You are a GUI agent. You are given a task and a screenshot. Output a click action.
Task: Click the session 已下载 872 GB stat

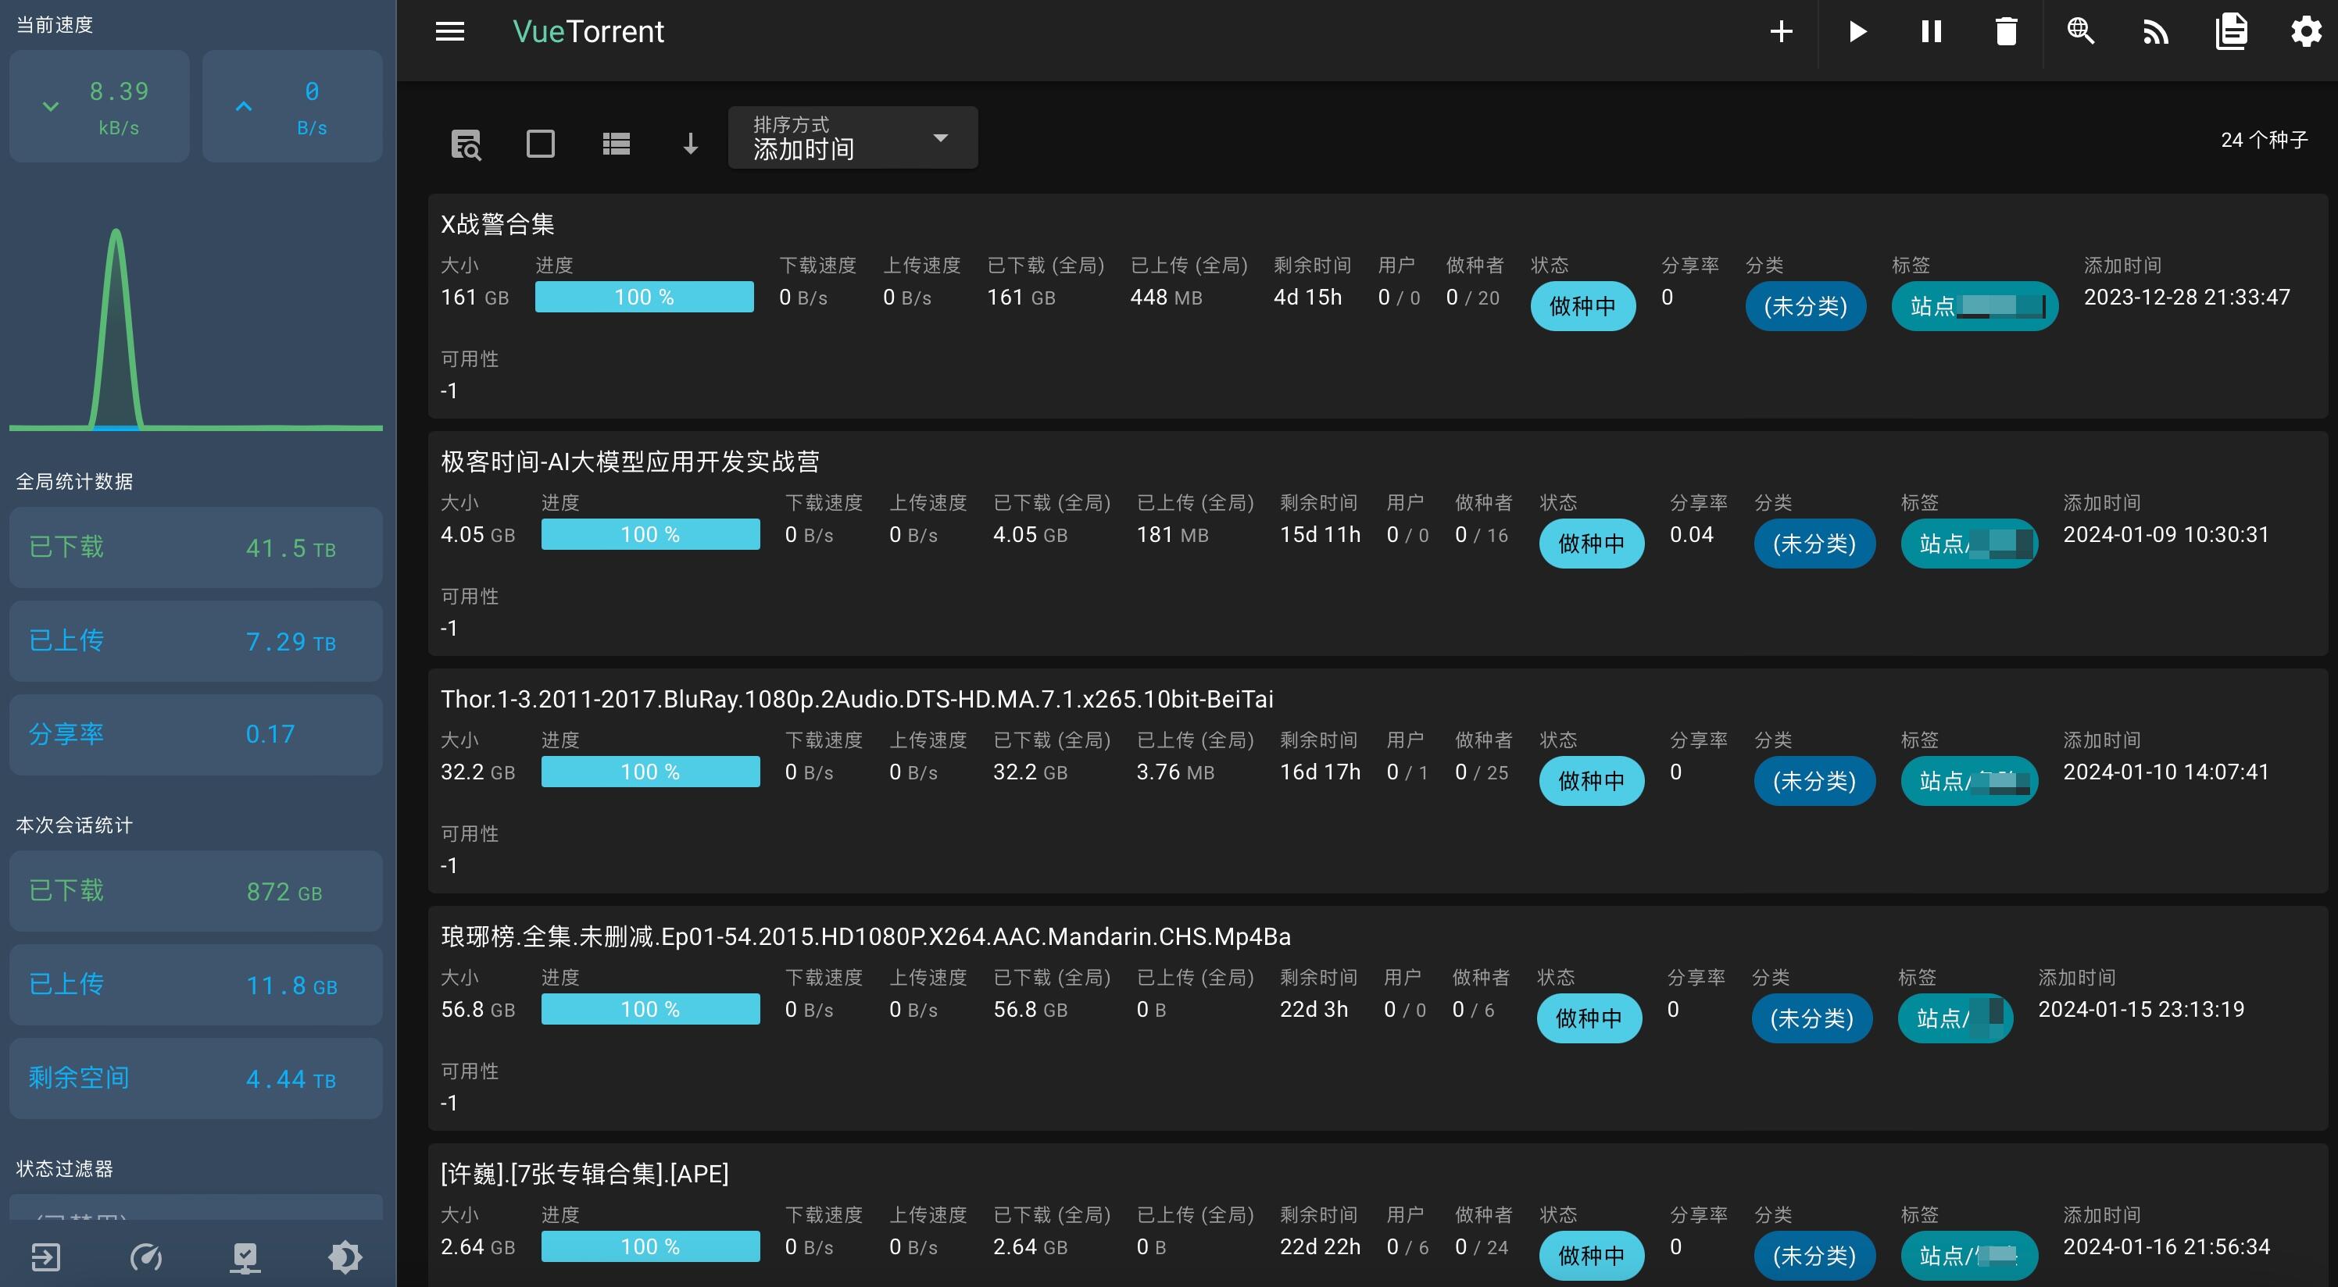pyautogui.click(x=196, y=892)
